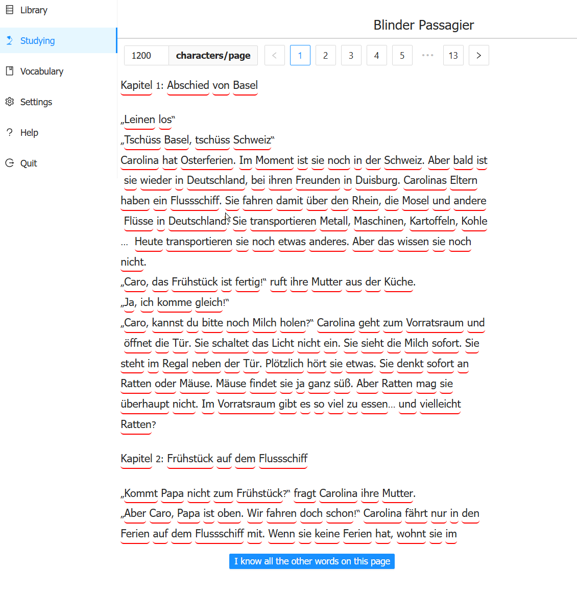
Task: Click the word 'Abschied' in chapter 1 heading
Action: [x=188, y=85]
